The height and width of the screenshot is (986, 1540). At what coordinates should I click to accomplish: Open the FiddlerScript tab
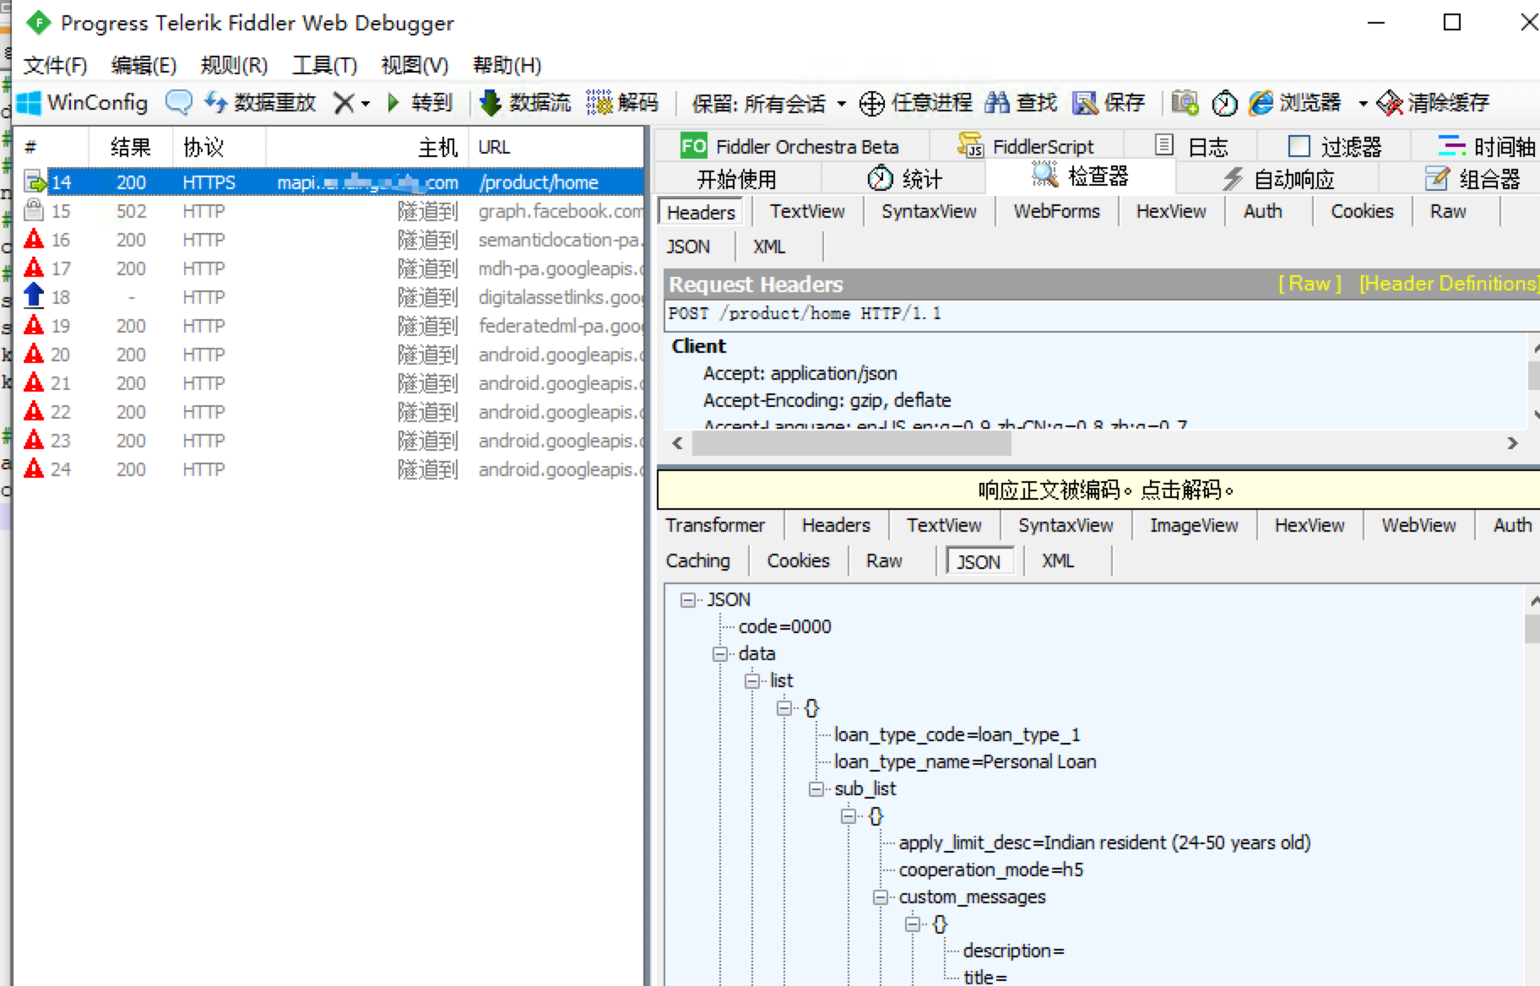tap(1026, 147)
